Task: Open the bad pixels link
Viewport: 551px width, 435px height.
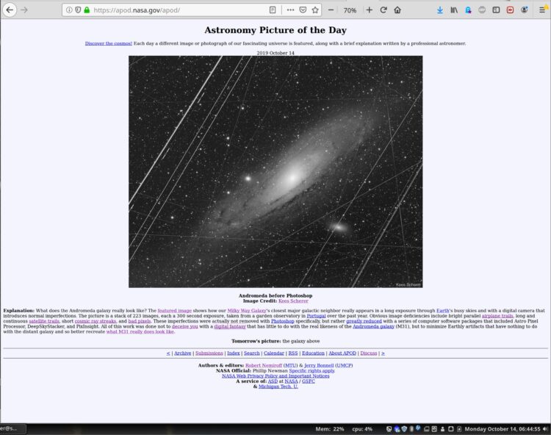Action: coord(139,321)
